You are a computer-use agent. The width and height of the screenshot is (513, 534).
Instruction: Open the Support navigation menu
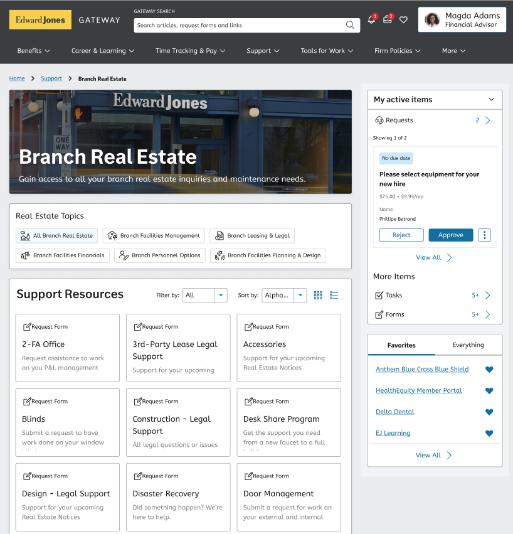coord(263,51)
